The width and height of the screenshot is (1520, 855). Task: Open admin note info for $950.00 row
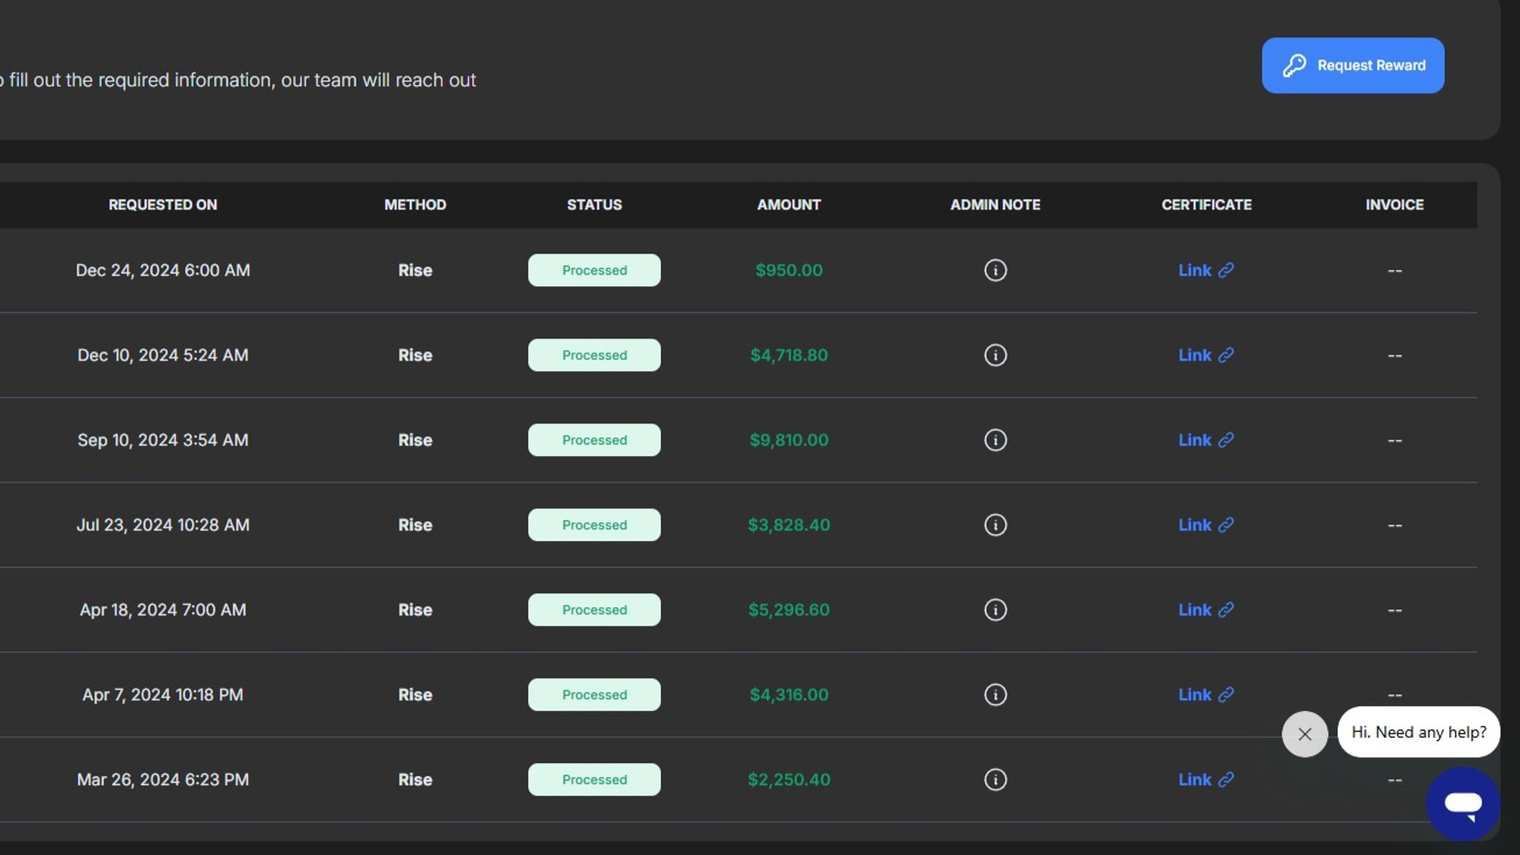pyautogui.click(x=995, y=270)
